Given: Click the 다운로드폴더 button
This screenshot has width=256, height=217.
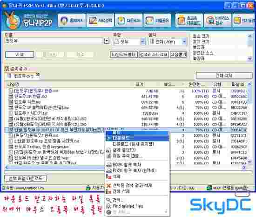Looking at the screenshot, I should pyautogui.click(x=124, y=54).
